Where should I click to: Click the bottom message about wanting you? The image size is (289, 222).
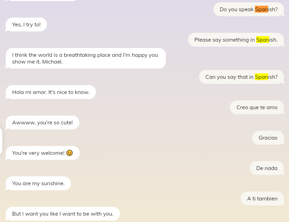(x=62, y=214)
